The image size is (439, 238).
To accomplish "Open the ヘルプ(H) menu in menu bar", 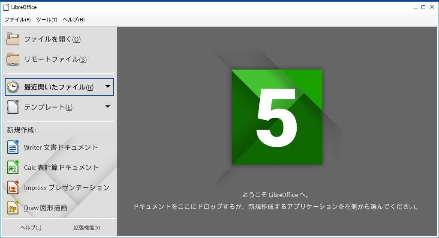I will coord(74,20).
